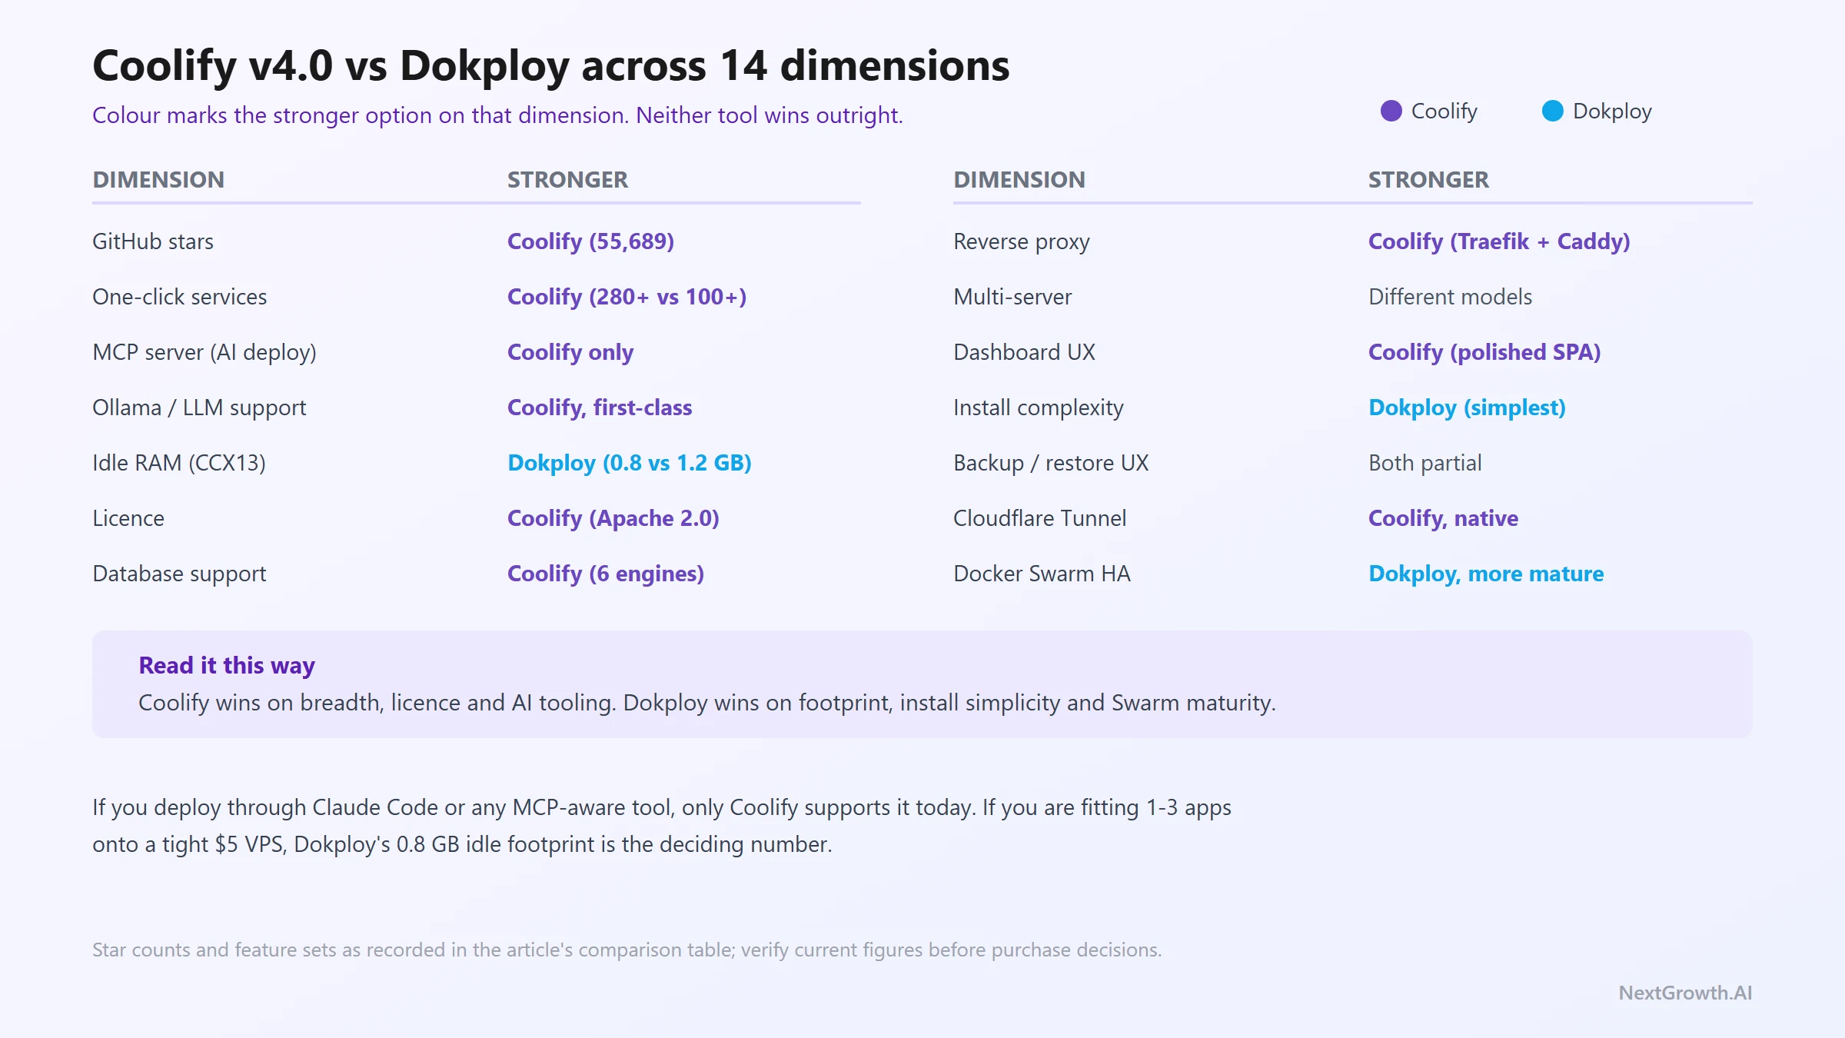Click the 'Idle RAM (CCX13)' label
Screen dimensions: 1845x1038
click(x=179, y=463)
